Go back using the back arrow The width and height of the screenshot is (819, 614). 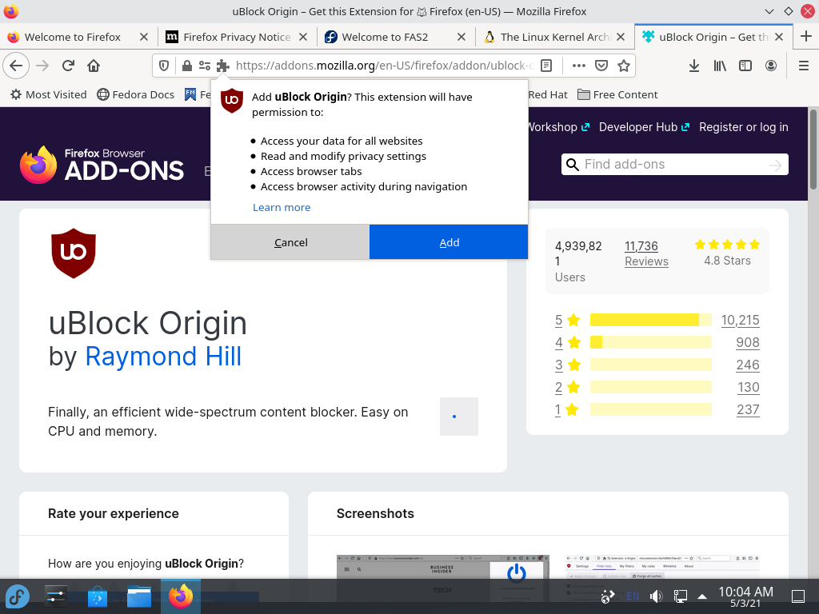click(16, 66)
